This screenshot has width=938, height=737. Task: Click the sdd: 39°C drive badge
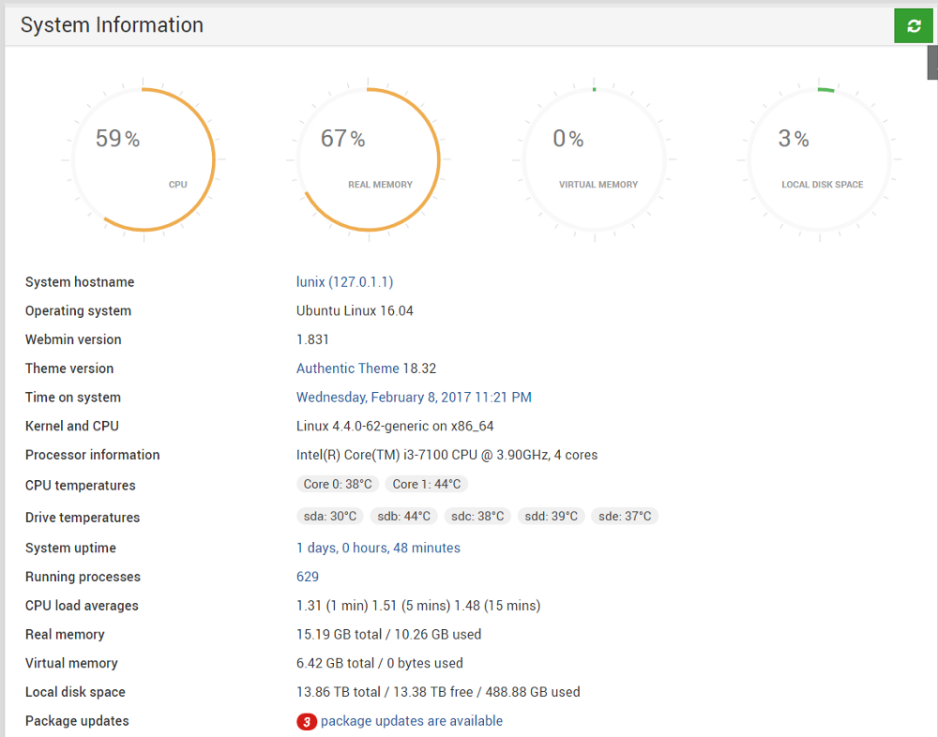pyautogui.click(x=551, y=516)
